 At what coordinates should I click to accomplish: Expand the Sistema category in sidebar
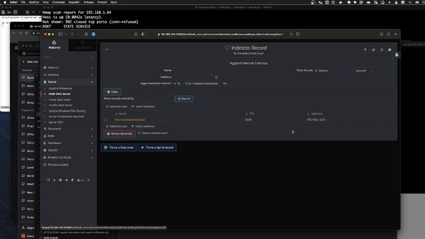[68, 75]
